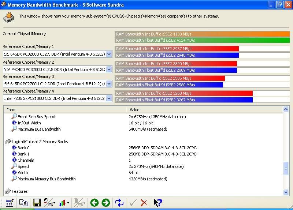293x210 pixels.
Task: Click the red X cancel icon
Action: [x=144, y=202]
